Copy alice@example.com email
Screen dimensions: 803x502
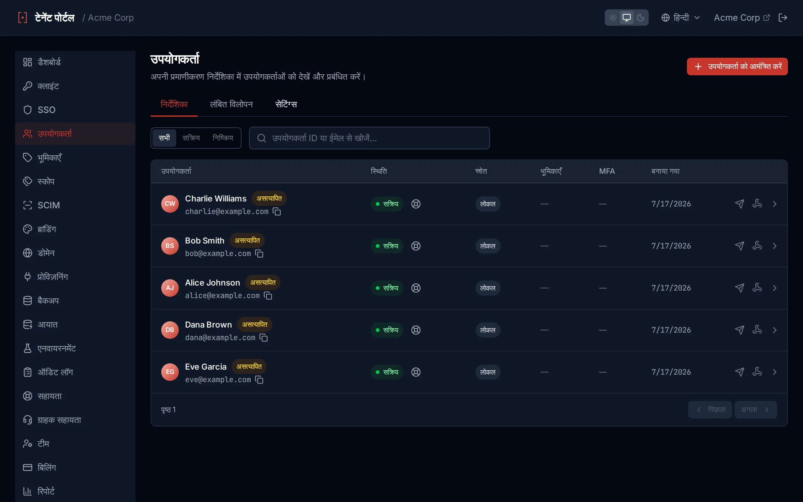tap(268, 296)
